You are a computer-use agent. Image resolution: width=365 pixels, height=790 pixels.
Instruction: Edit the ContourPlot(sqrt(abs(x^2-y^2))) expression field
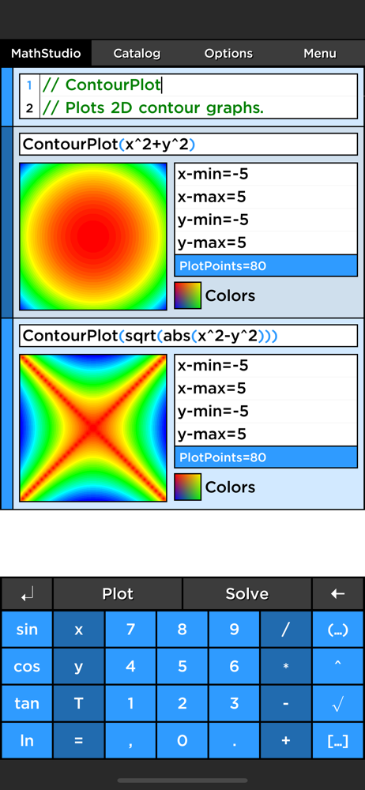click(188, 336)
